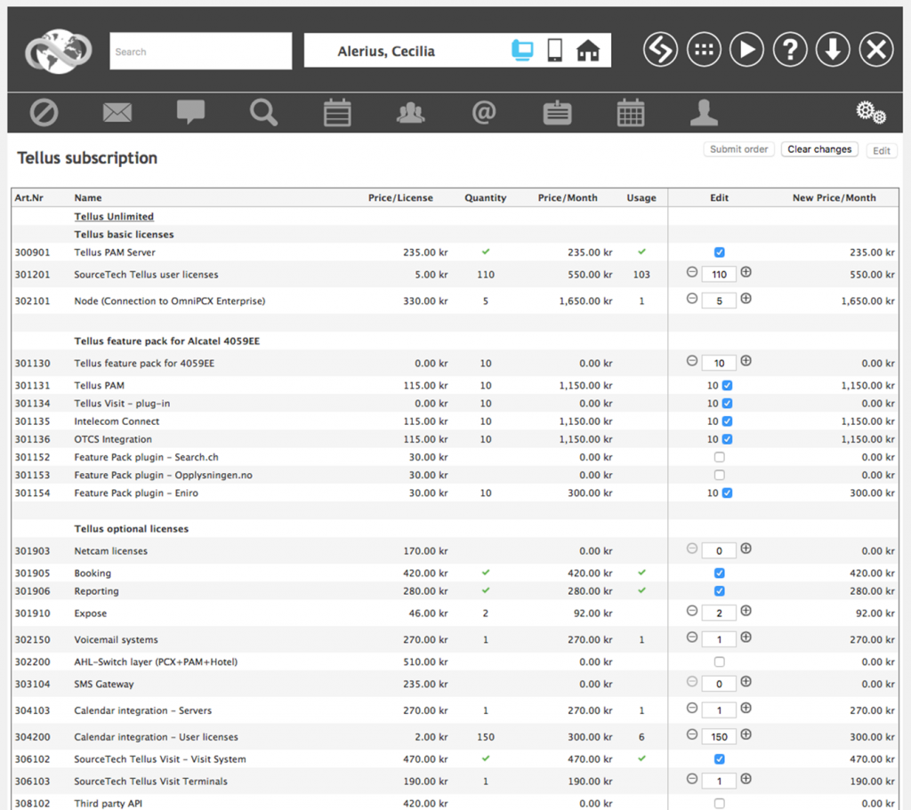911x810 pixels.
Task: Click the Calendar user licenses field 150
Action: tap(719, 736)
